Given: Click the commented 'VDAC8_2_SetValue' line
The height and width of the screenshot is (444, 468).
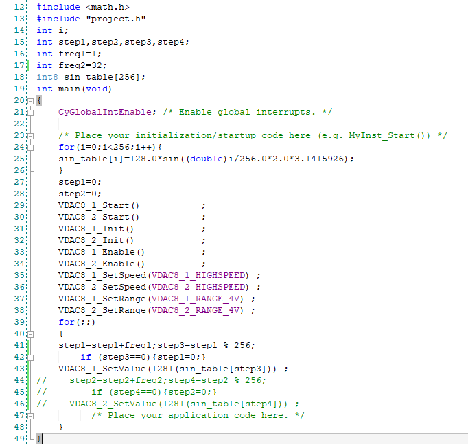Looking at the screenshot, I should click(x=184, y=404).
